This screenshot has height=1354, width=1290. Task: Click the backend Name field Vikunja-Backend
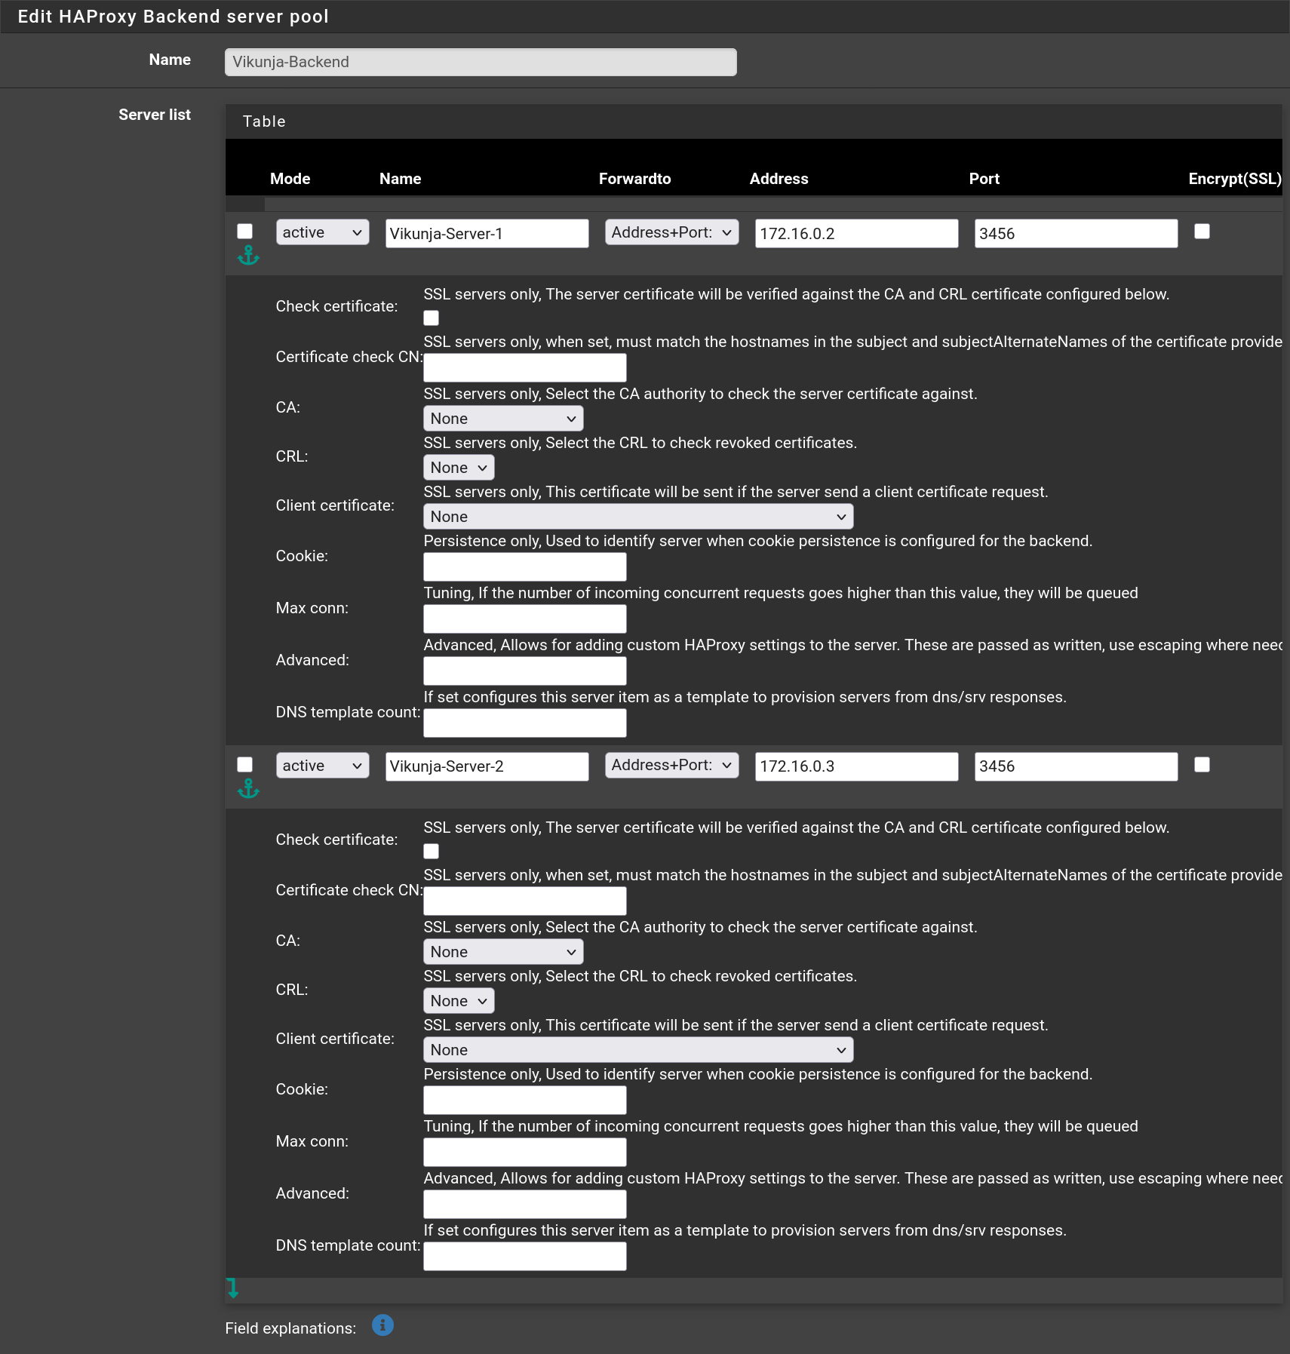click(481, 62)
